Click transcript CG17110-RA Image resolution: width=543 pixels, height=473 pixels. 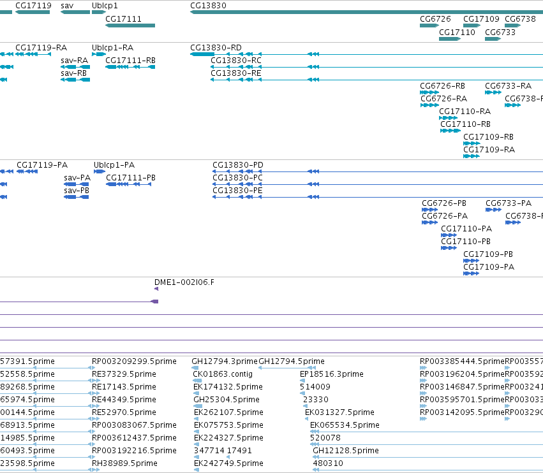tap(465, 112)
